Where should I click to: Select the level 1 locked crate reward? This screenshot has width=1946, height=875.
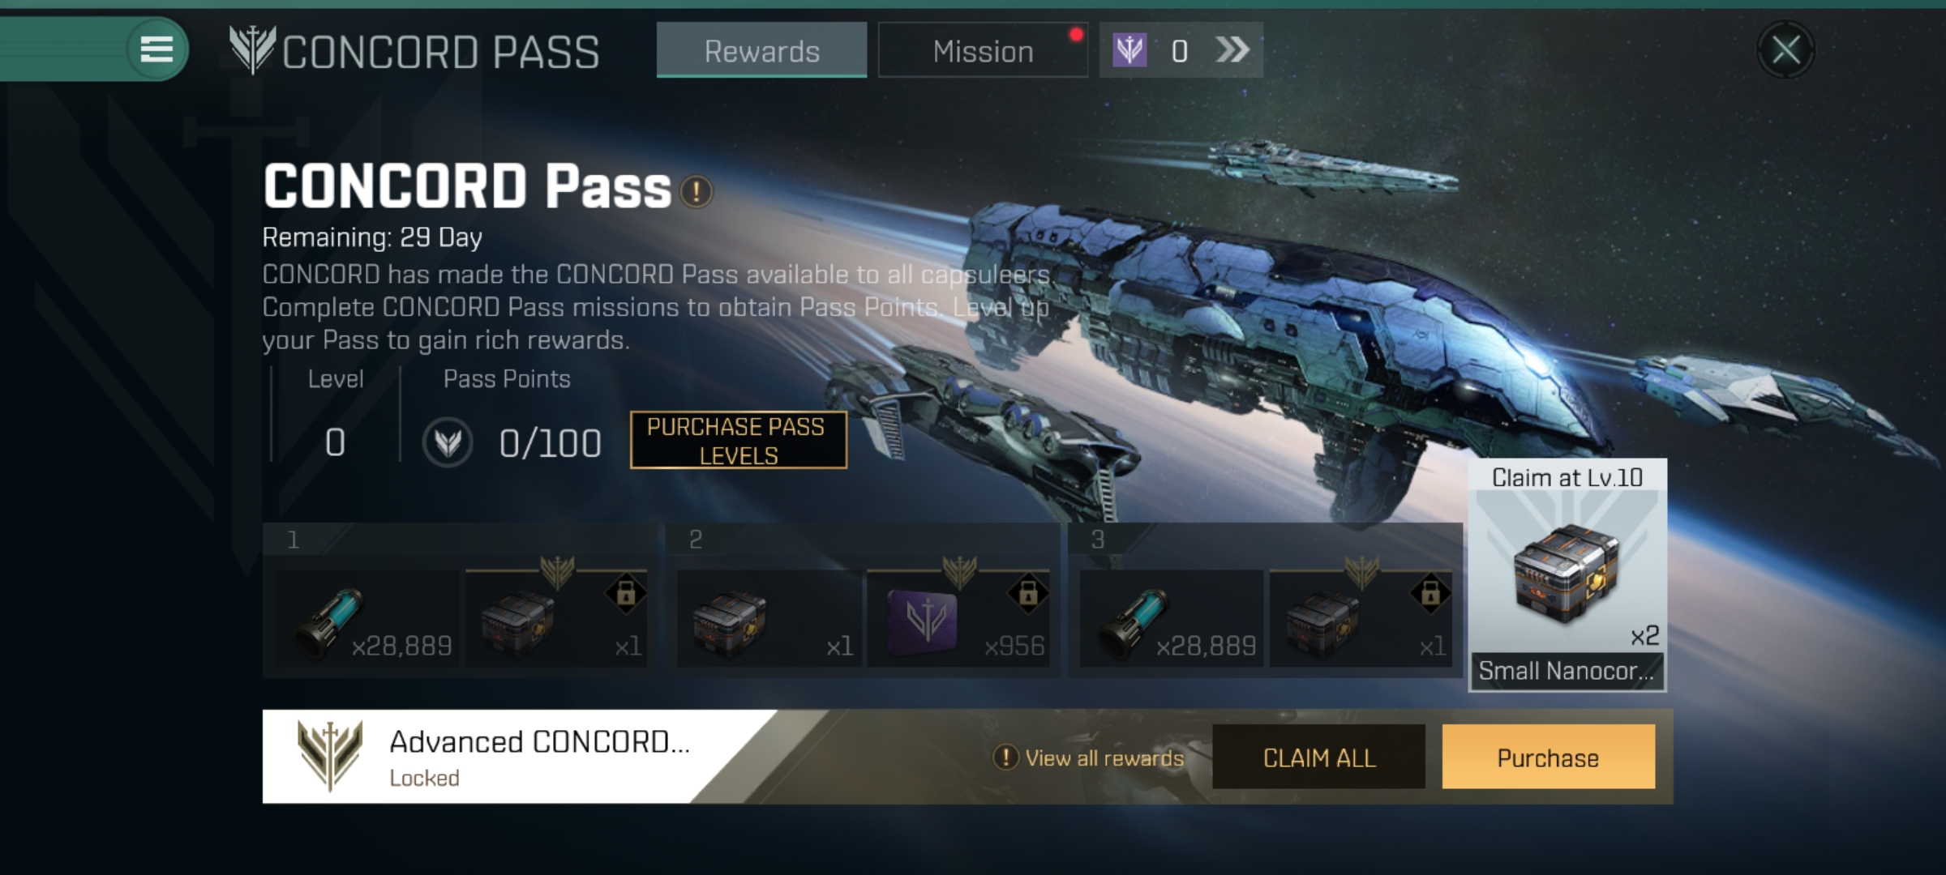(557, 619)
